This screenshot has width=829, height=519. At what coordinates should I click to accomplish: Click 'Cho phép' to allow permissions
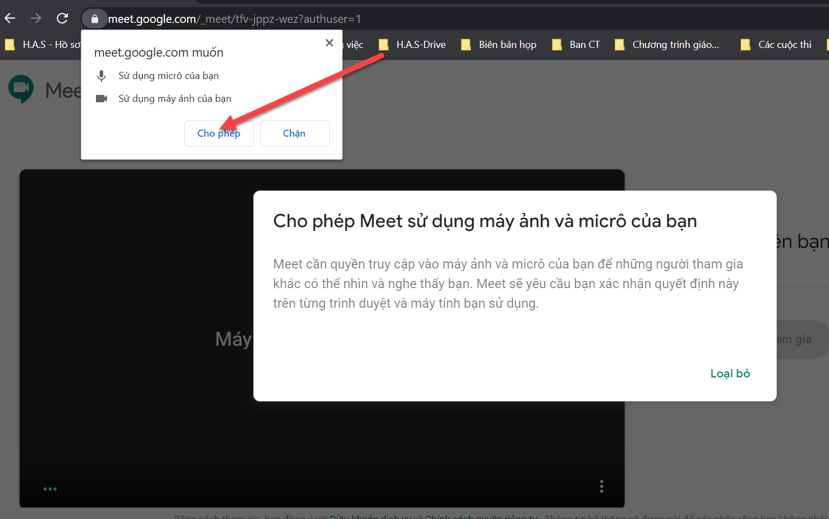pyautogui.click(x=219, y=133)
